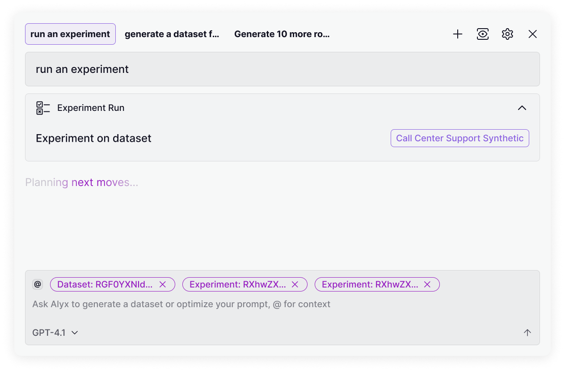Viewport: 565px width, 372px height.
Task: Click the send message arrow
Action: click(527, 333)
